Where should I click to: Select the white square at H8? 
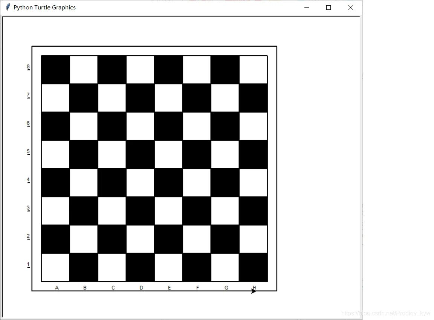[253, 70]
